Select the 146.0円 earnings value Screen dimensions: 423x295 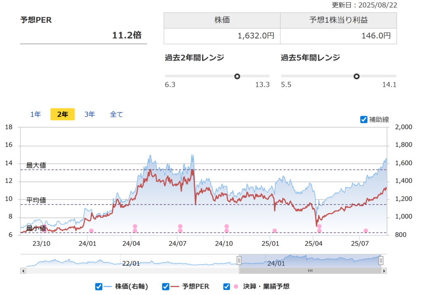pyautogui.click(x=376, y=36)
